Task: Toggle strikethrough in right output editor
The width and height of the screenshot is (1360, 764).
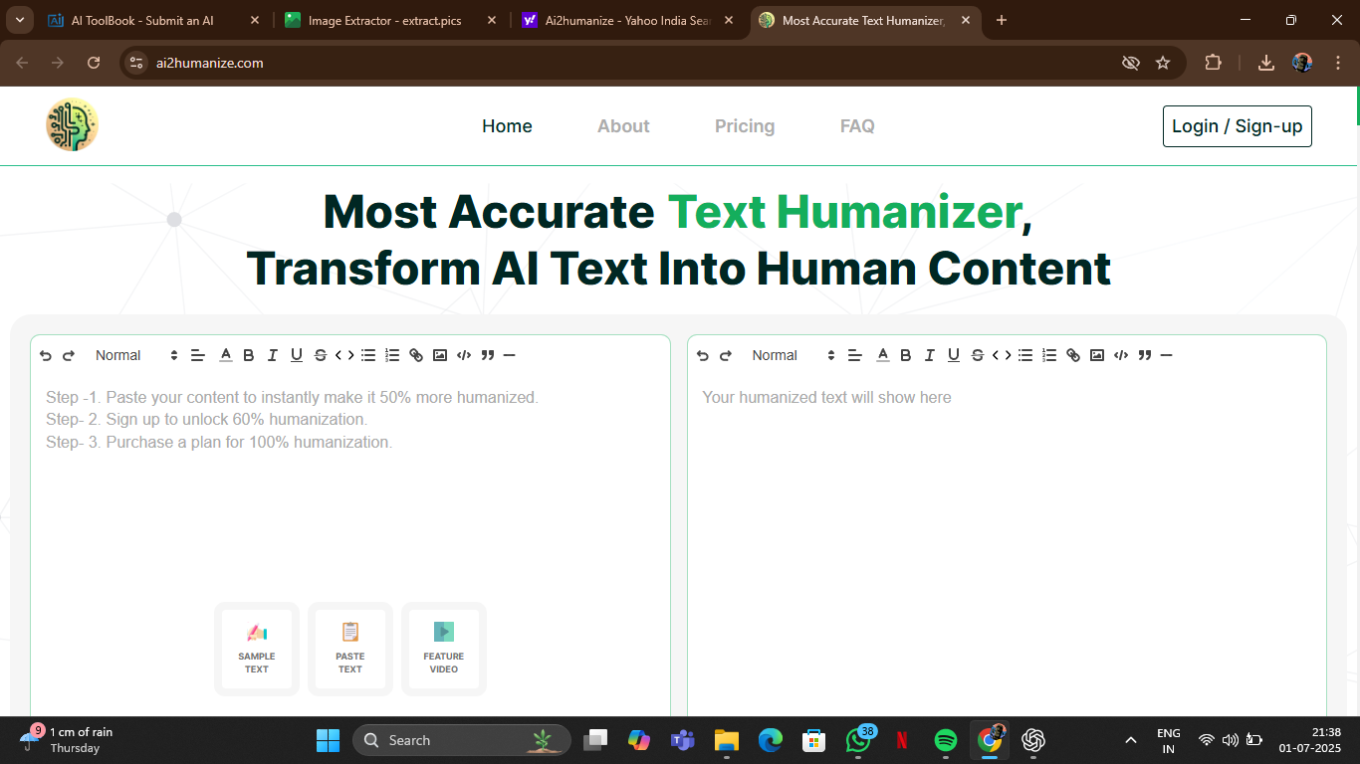Action: click(978, 355)
